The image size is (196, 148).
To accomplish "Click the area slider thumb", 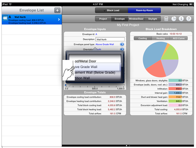I will (x=68, y=85).
